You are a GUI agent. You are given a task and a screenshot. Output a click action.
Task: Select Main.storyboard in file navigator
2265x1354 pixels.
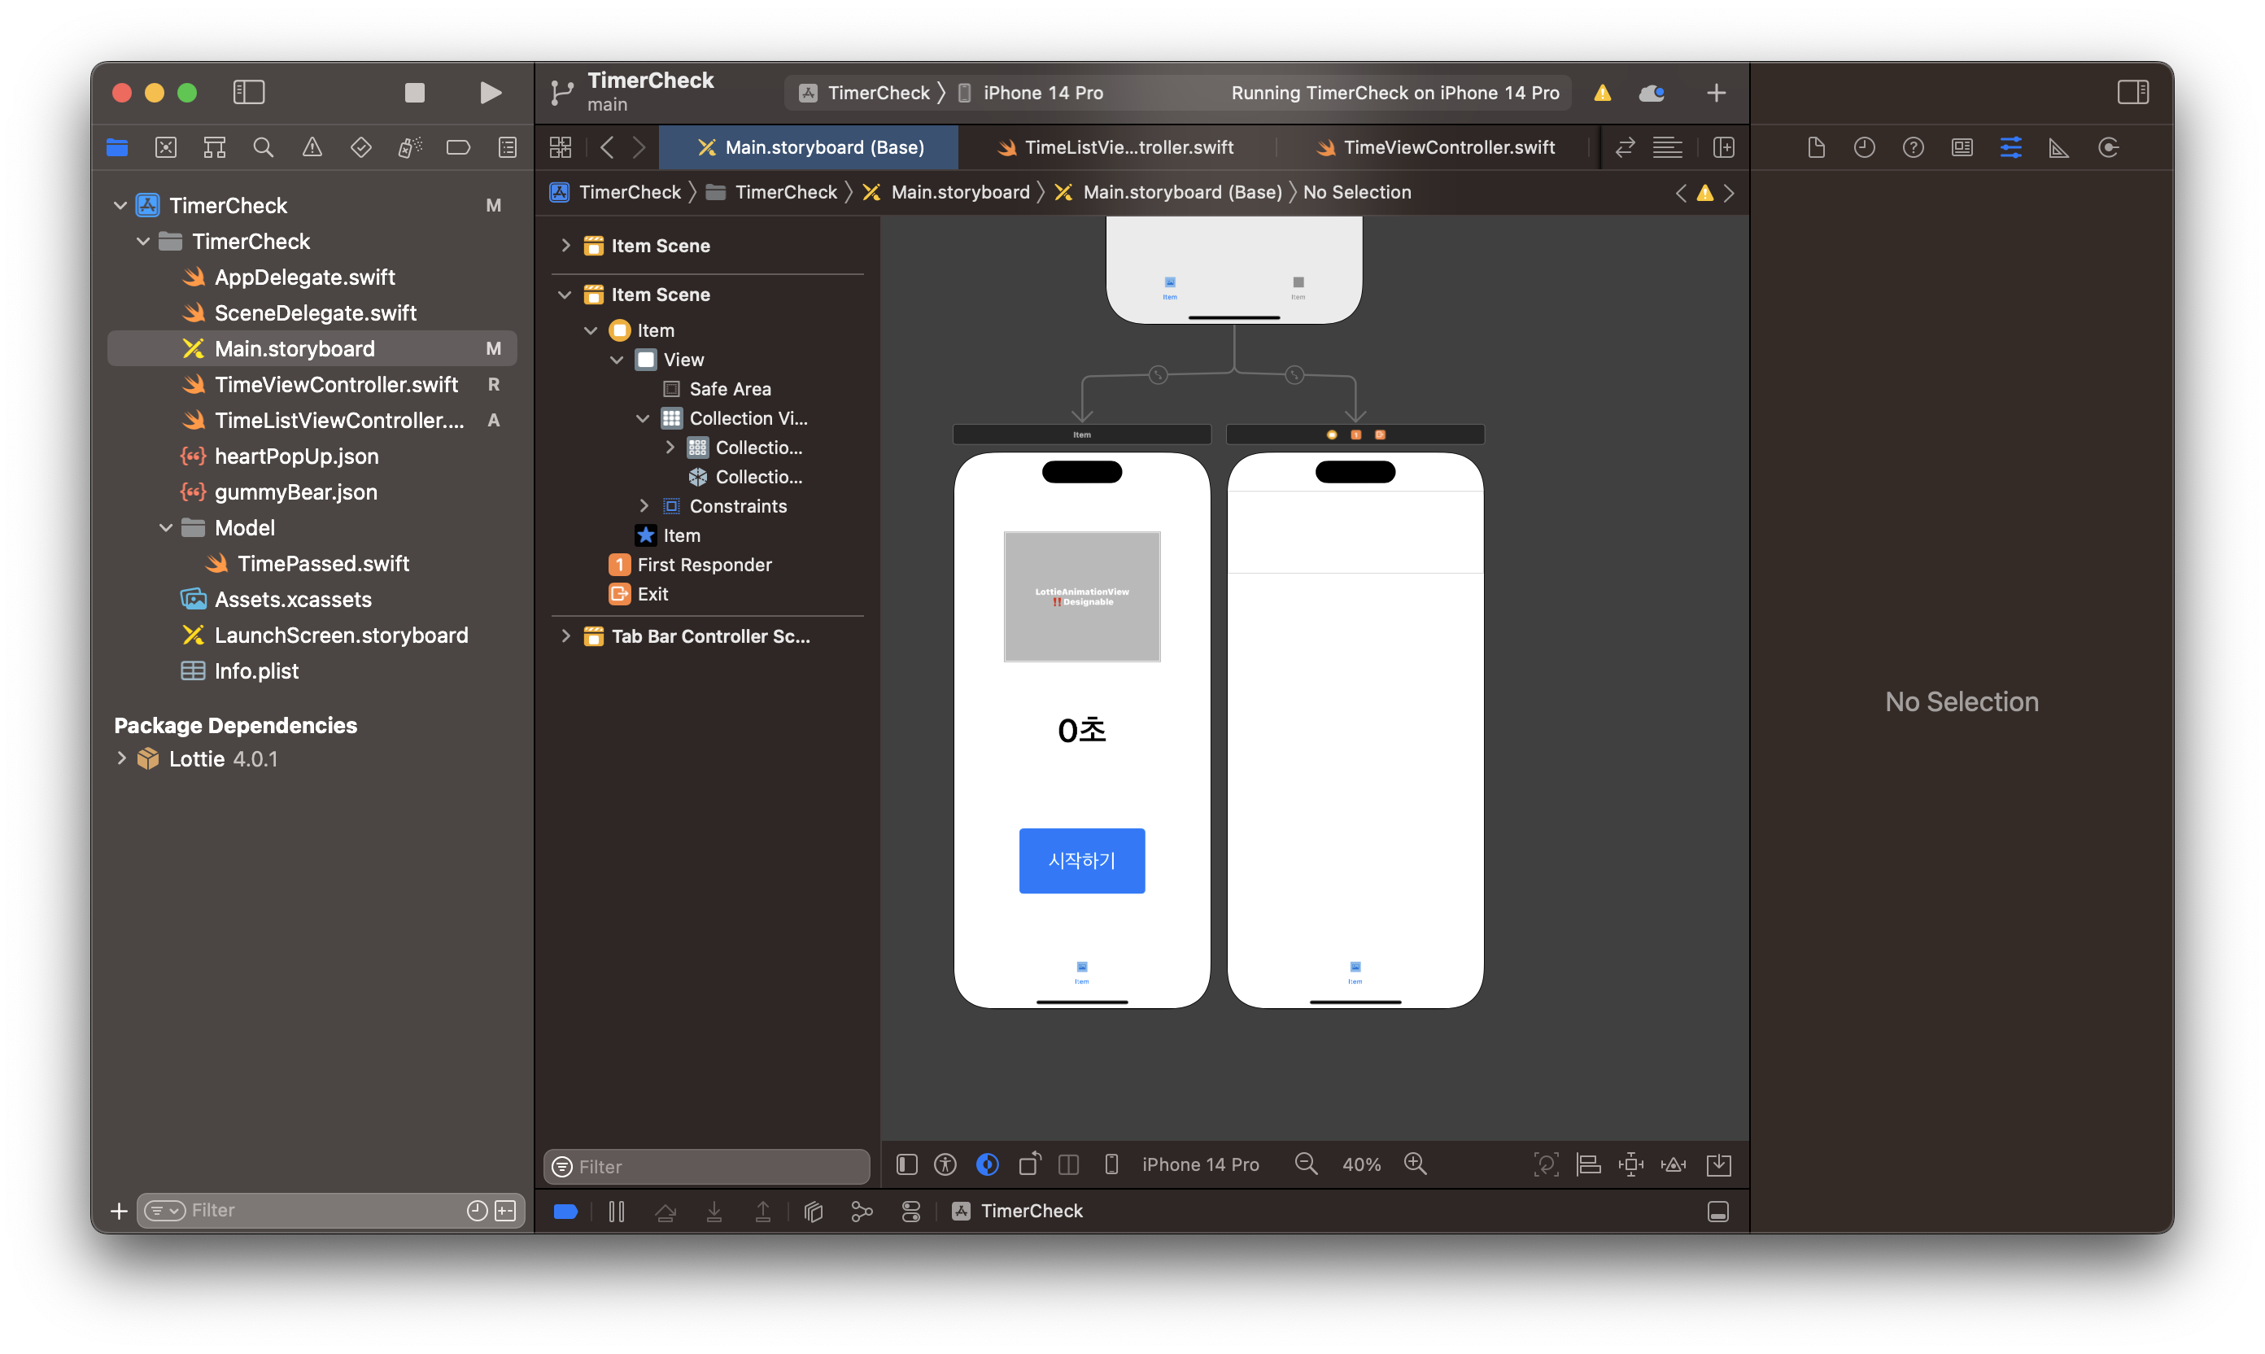[295, 347]
